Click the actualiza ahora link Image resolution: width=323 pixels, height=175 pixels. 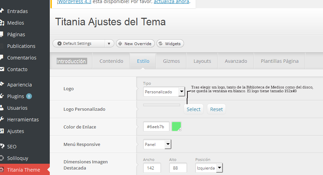[171, 2]
